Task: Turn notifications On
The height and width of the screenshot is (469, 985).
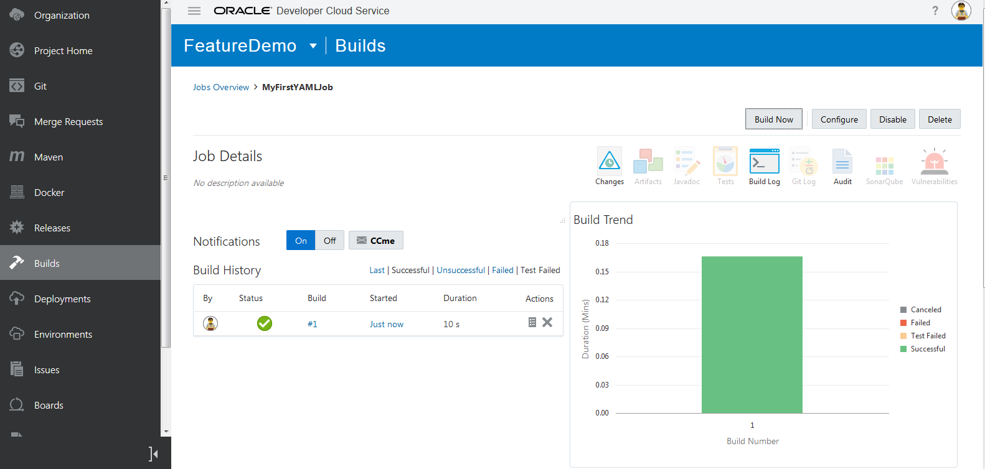Action: 301,241
